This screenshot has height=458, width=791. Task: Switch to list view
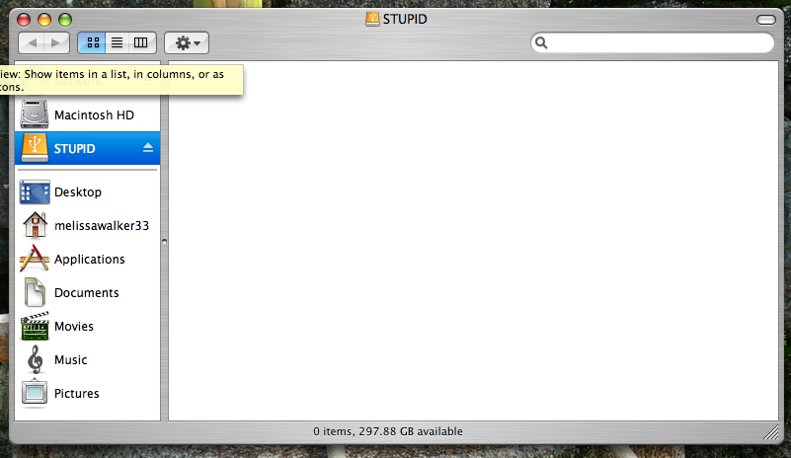click(118, 42)
